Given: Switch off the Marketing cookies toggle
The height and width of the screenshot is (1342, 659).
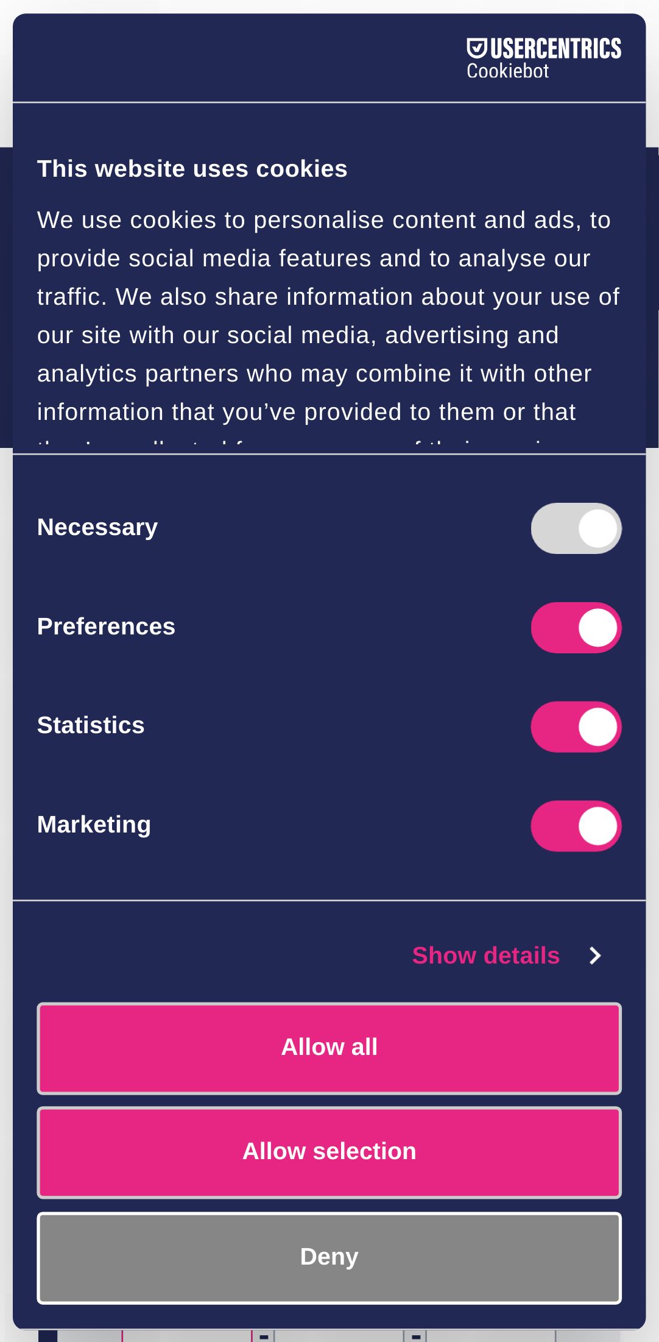Looking at the screenshot, I should tap(576, 826).
